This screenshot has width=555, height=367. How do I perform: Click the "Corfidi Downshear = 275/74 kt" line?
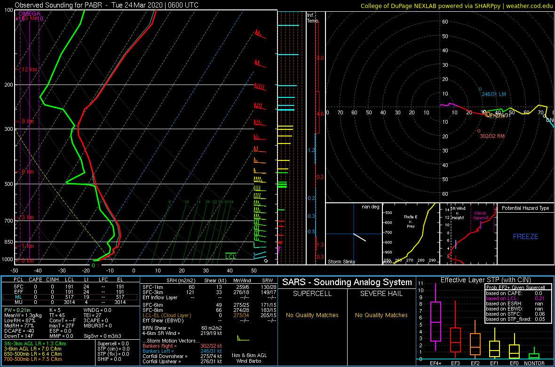pos(182,356)
